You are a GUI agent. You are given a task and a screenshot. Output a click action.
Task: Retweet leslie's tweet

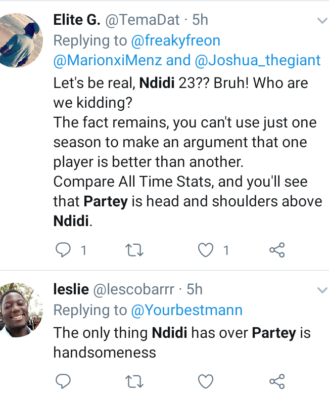point(134,382)
